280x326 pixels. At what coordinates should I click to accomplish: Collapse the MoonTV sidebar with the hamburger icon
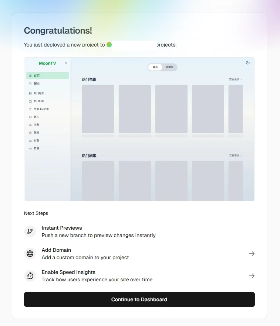tap(66, 63)
